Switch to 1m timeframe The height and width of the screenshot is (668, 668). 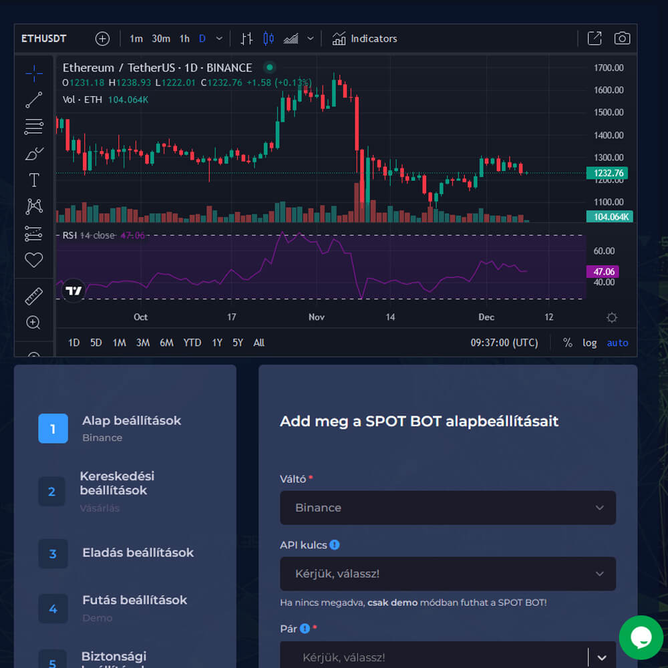pyautogui.click(x=136, y=39)
